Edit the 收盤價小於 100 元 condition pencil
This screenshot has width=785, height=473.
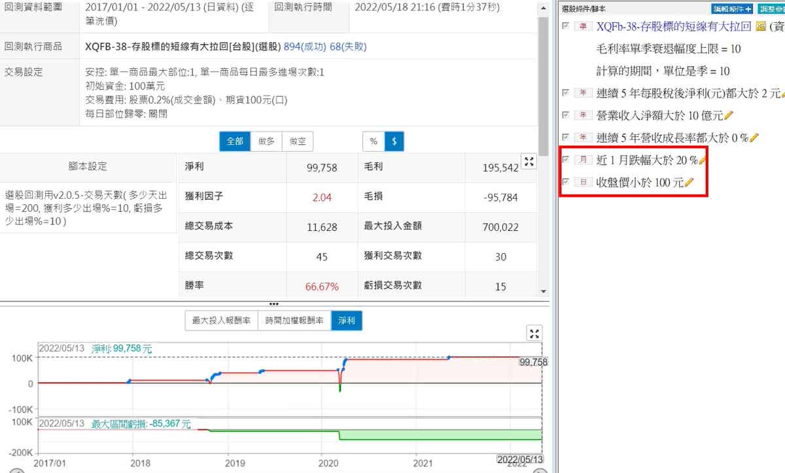click(689, 183)
